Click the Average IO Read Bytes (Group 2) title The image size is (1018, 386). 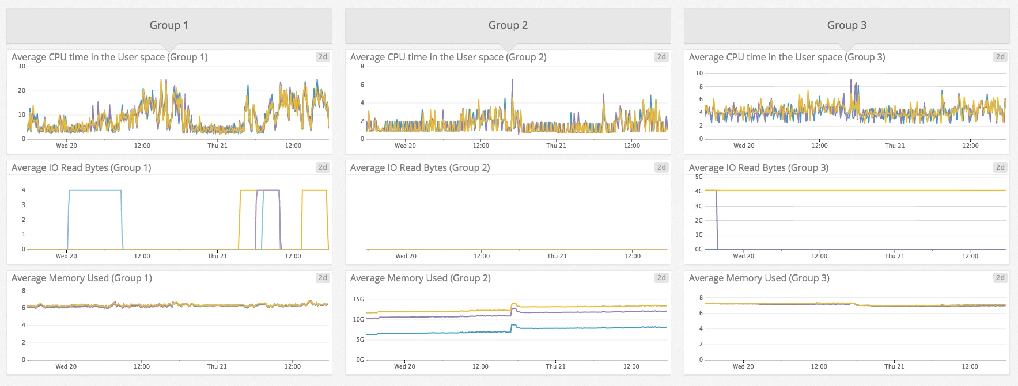pos(420,168)
